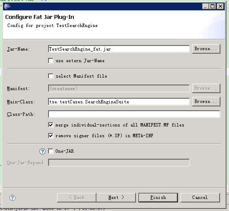Click the One-Jar-Expand field

119,163
